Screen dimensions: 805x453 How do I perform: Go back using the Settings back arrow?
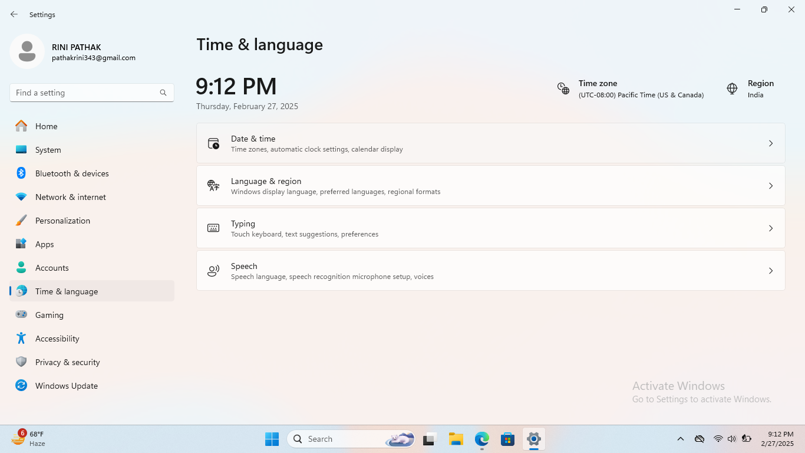coord(14,14)
